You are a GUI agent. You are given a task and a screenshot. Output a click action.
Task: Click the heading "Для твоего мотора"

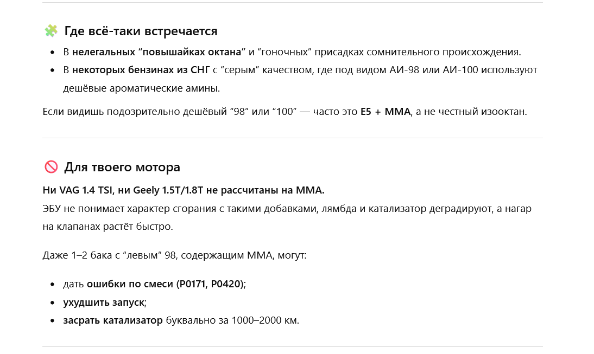(122, 167)
